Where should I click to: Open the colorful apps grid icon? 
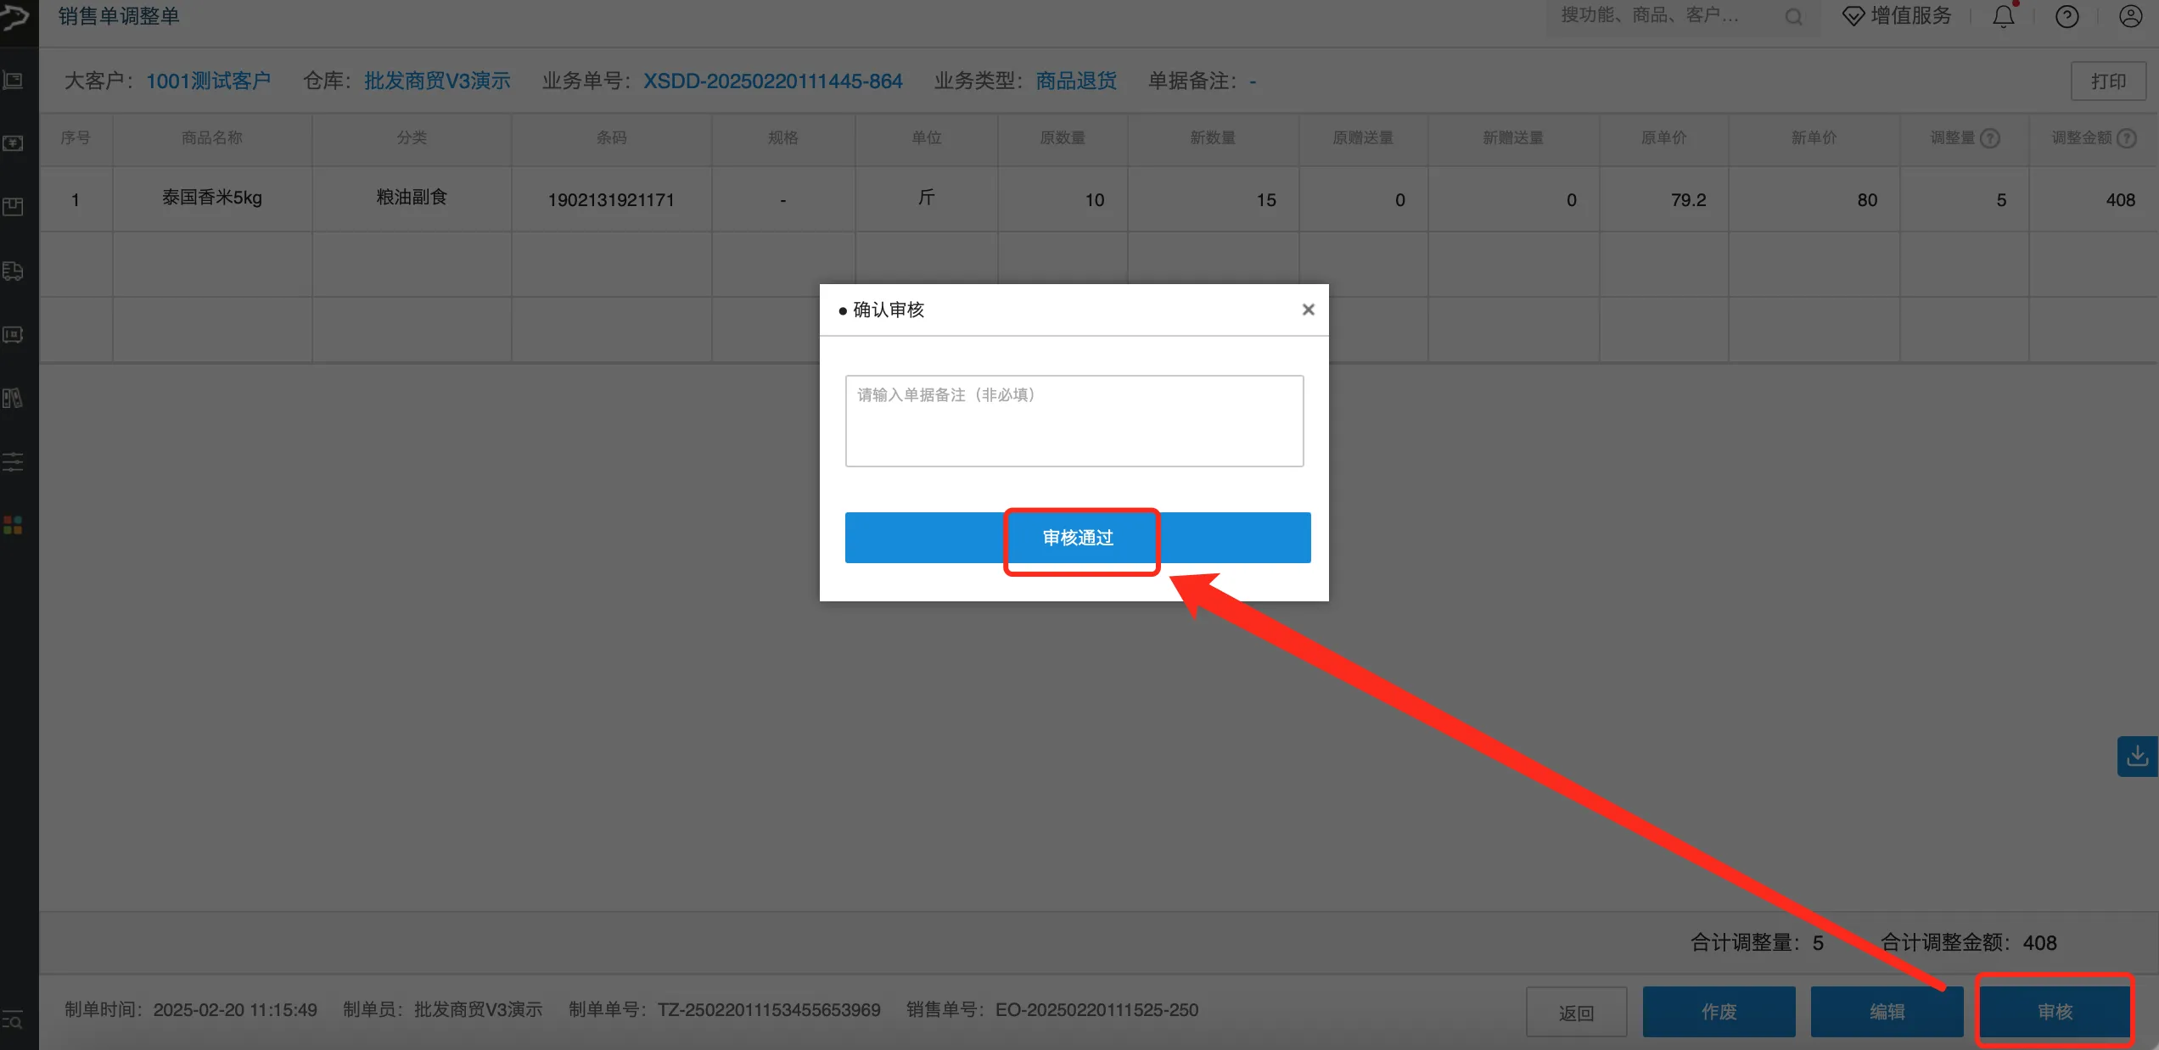[13, 526]
